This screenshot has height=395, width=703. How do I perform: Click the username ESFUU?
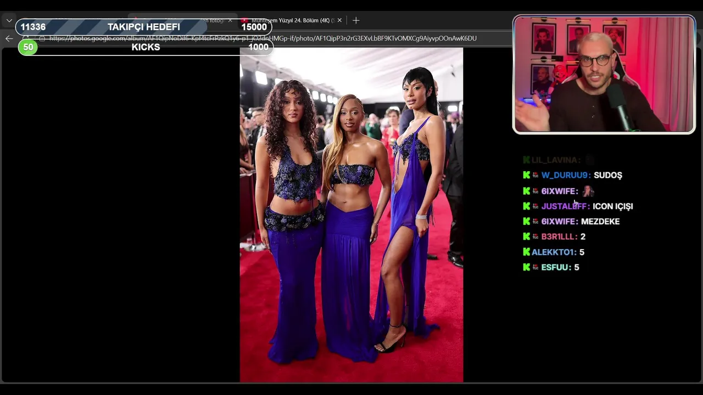556,267
